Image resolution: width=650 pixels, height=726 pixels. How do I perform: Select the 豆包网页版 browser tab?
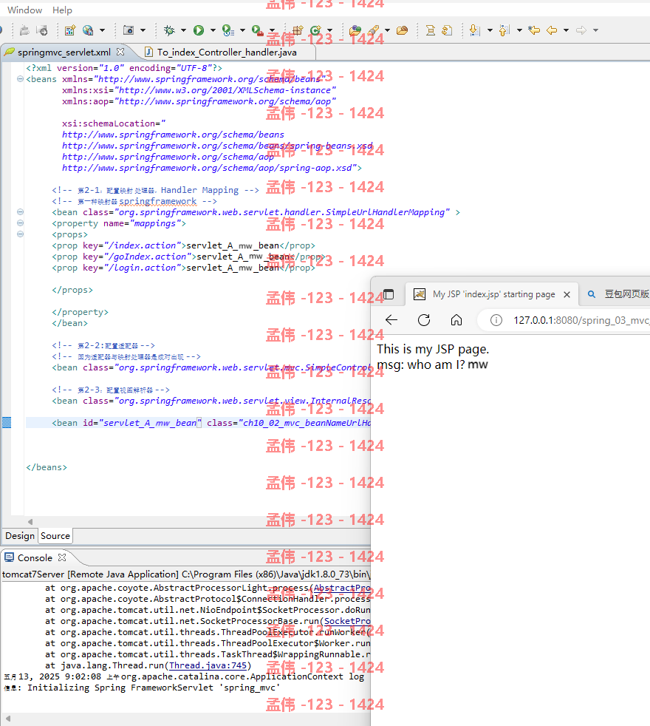[x=618, y=294]
